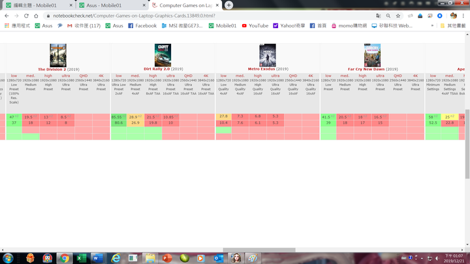Open the download-tray extension icon
Screen dimensions: 470x264
[420, 16]
